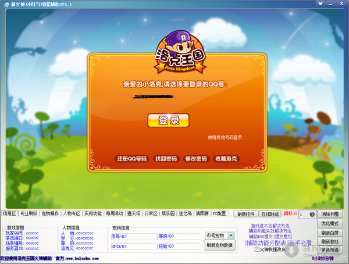The height and width of the screenshot is (264, 349).
Task: Click the 玩家QQ号 value text
Action: pos(32,233)
